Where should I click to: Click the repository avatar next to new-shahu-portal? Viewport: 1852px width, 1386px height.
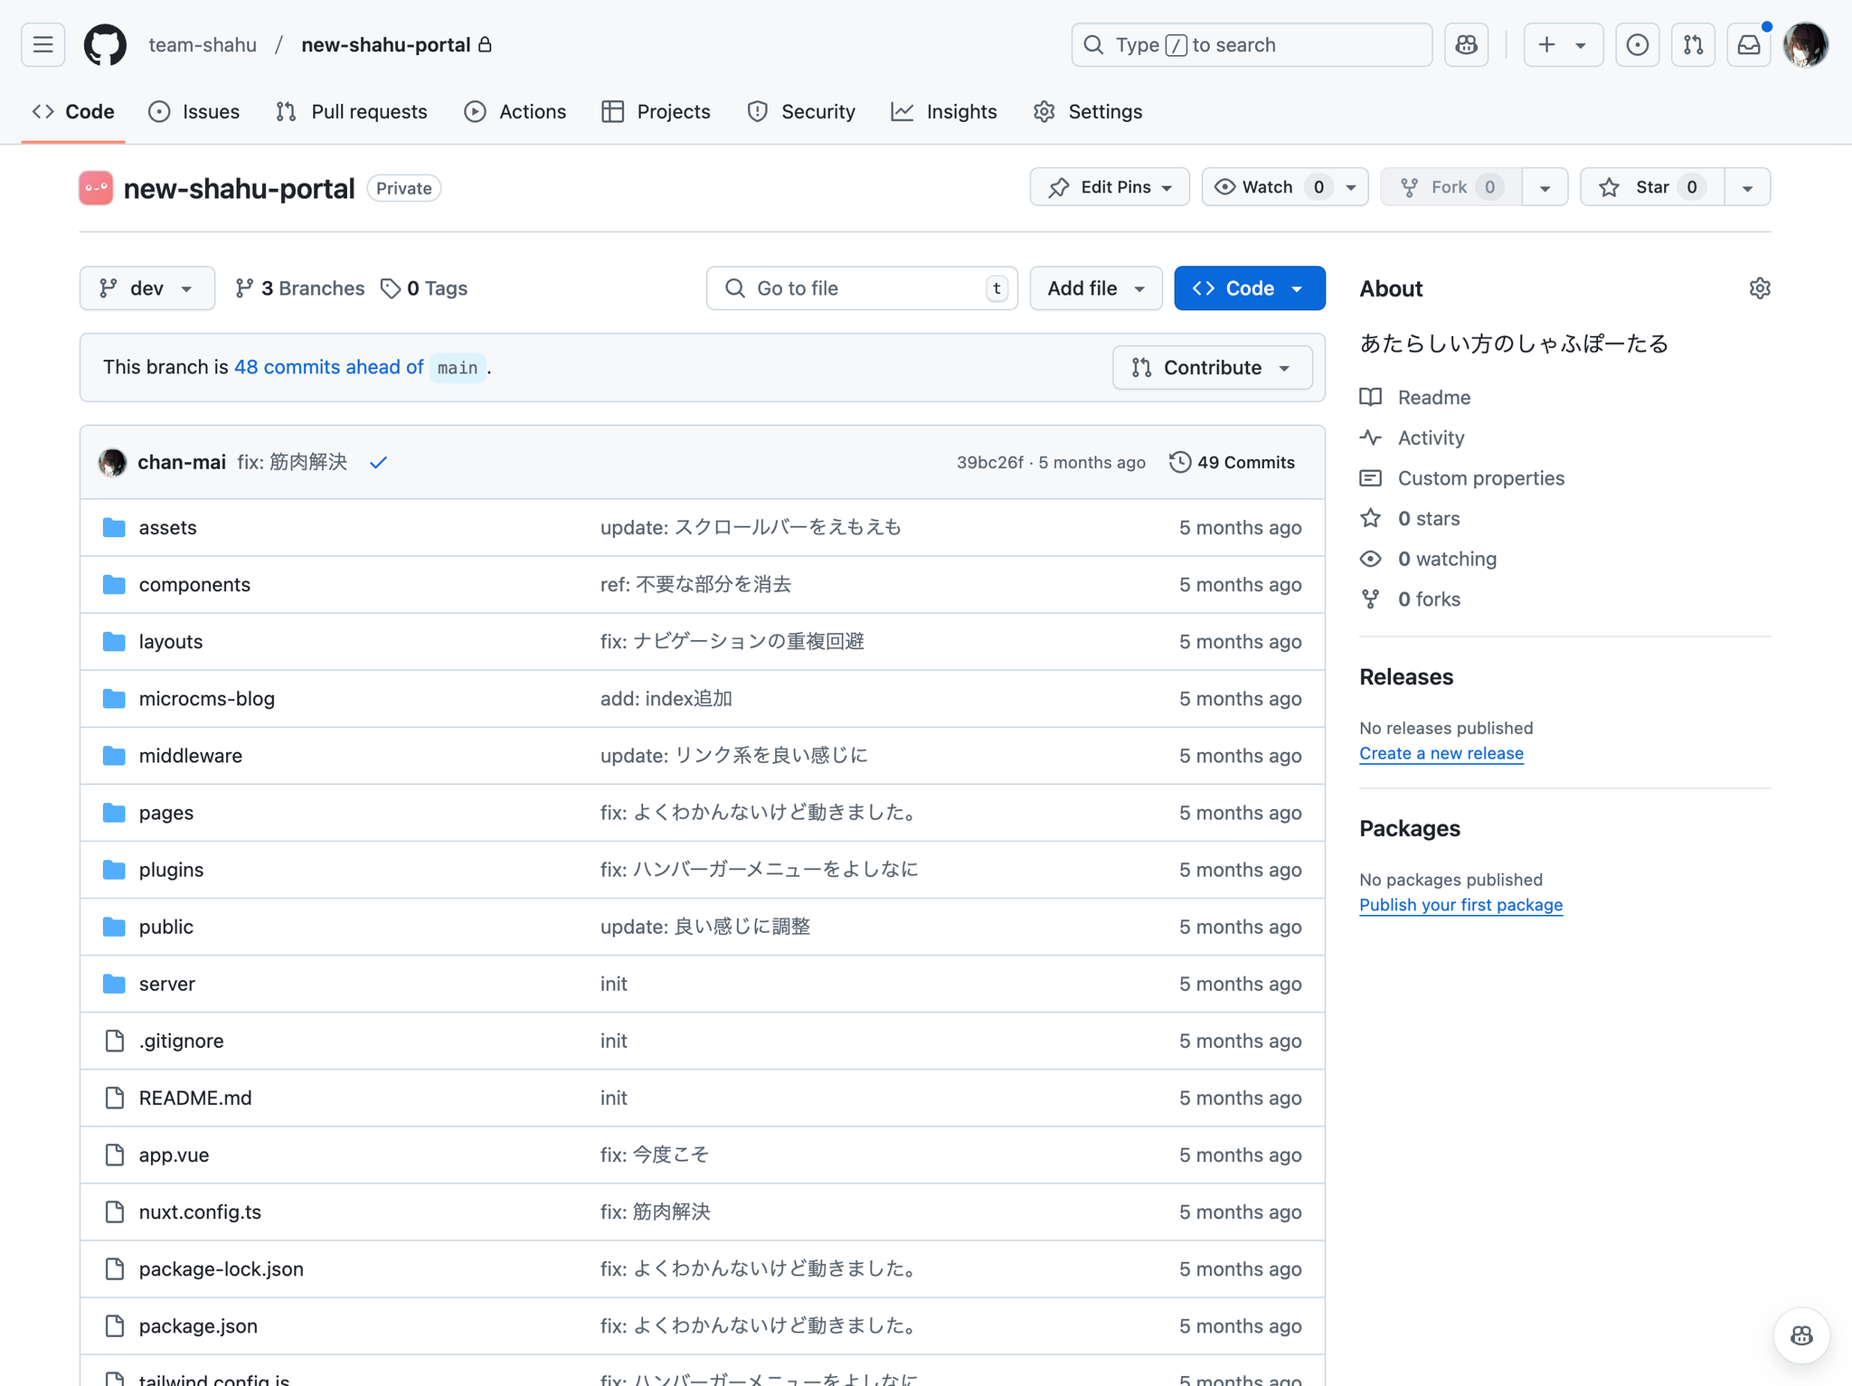[96, 188]
